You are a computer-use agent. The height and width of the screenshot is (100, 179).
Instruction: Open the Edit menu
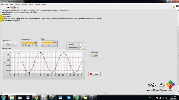point(7,4)
